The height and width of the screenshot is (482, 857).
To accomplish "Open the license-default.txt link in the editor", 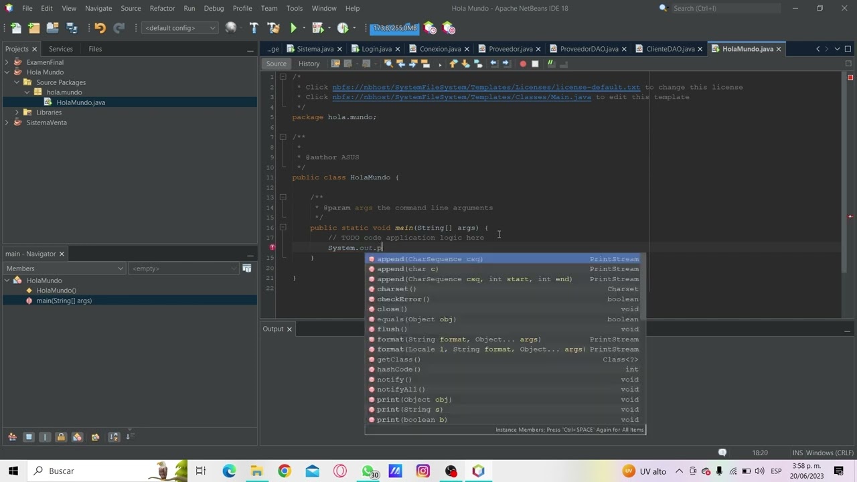I will pyautogui.click(x=486, y=87).
